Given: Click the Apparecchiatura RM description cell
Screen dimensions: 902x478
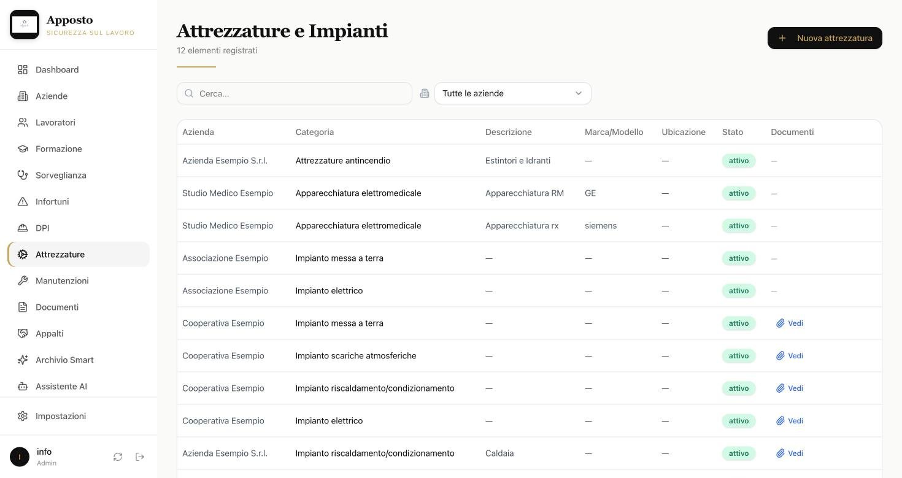Looking at the screenshot, I should coord(525,193).
